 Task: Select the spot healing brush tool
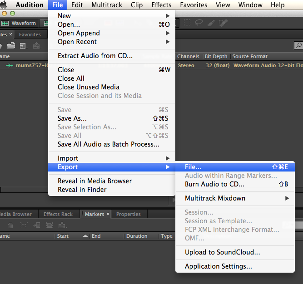(x=223, y=23)
